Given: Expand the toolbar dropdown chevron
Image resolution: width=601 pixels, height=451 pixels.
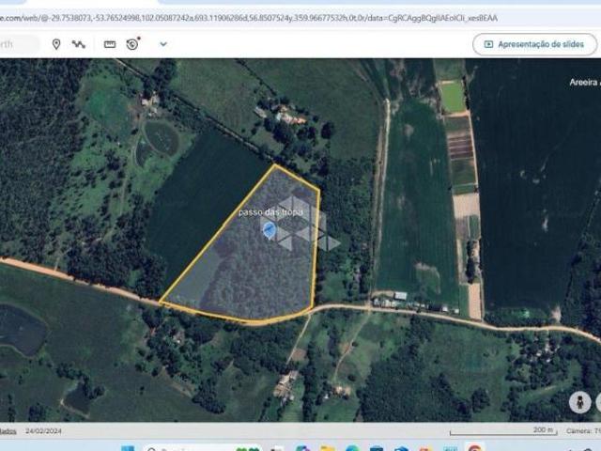Looking at the screenshot, I should 163,44.
